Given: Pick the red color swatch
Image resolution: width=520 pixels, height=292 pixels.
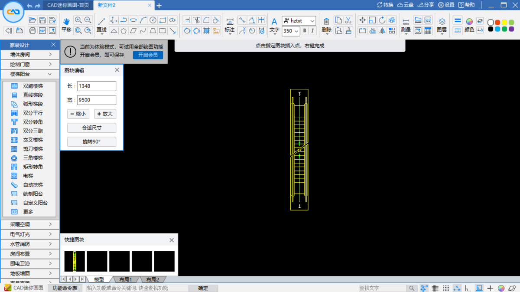Looking at the screenshot, I should click(x=497, y=23).
